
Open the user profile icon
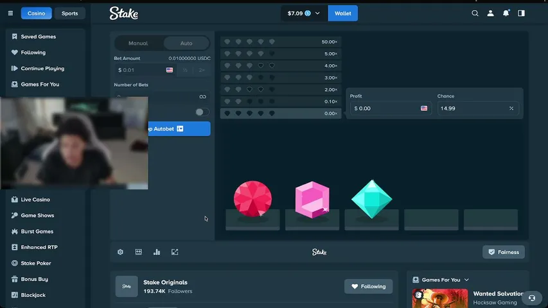490,13
